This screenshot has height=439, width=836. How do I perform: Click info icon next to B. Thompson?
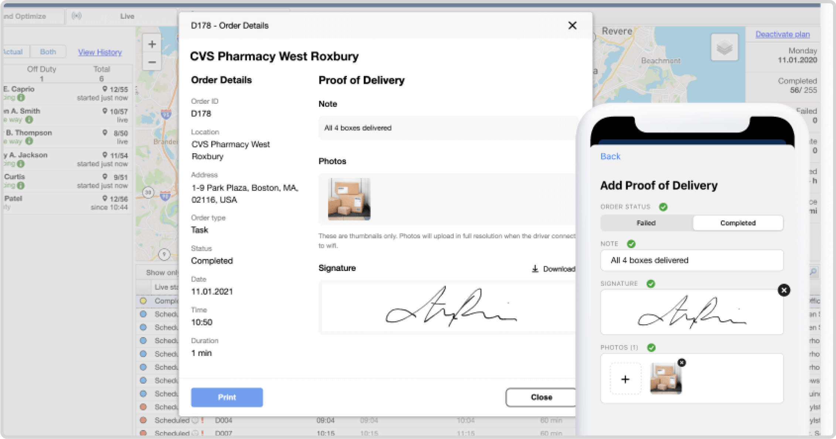[29, 141]
